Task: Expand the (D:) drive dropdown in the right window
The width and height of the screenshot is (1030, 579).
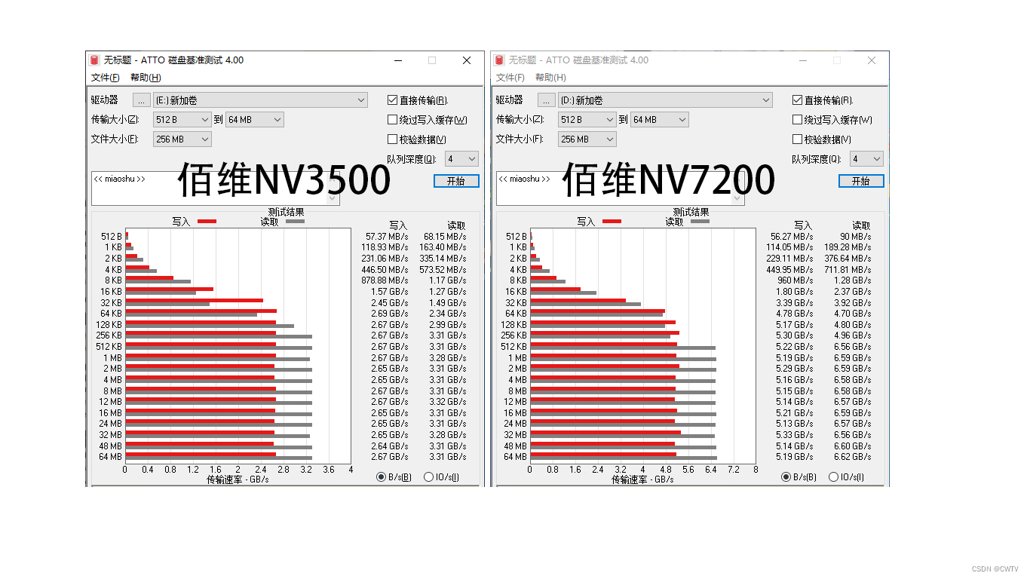Action: tap(665, 100)
